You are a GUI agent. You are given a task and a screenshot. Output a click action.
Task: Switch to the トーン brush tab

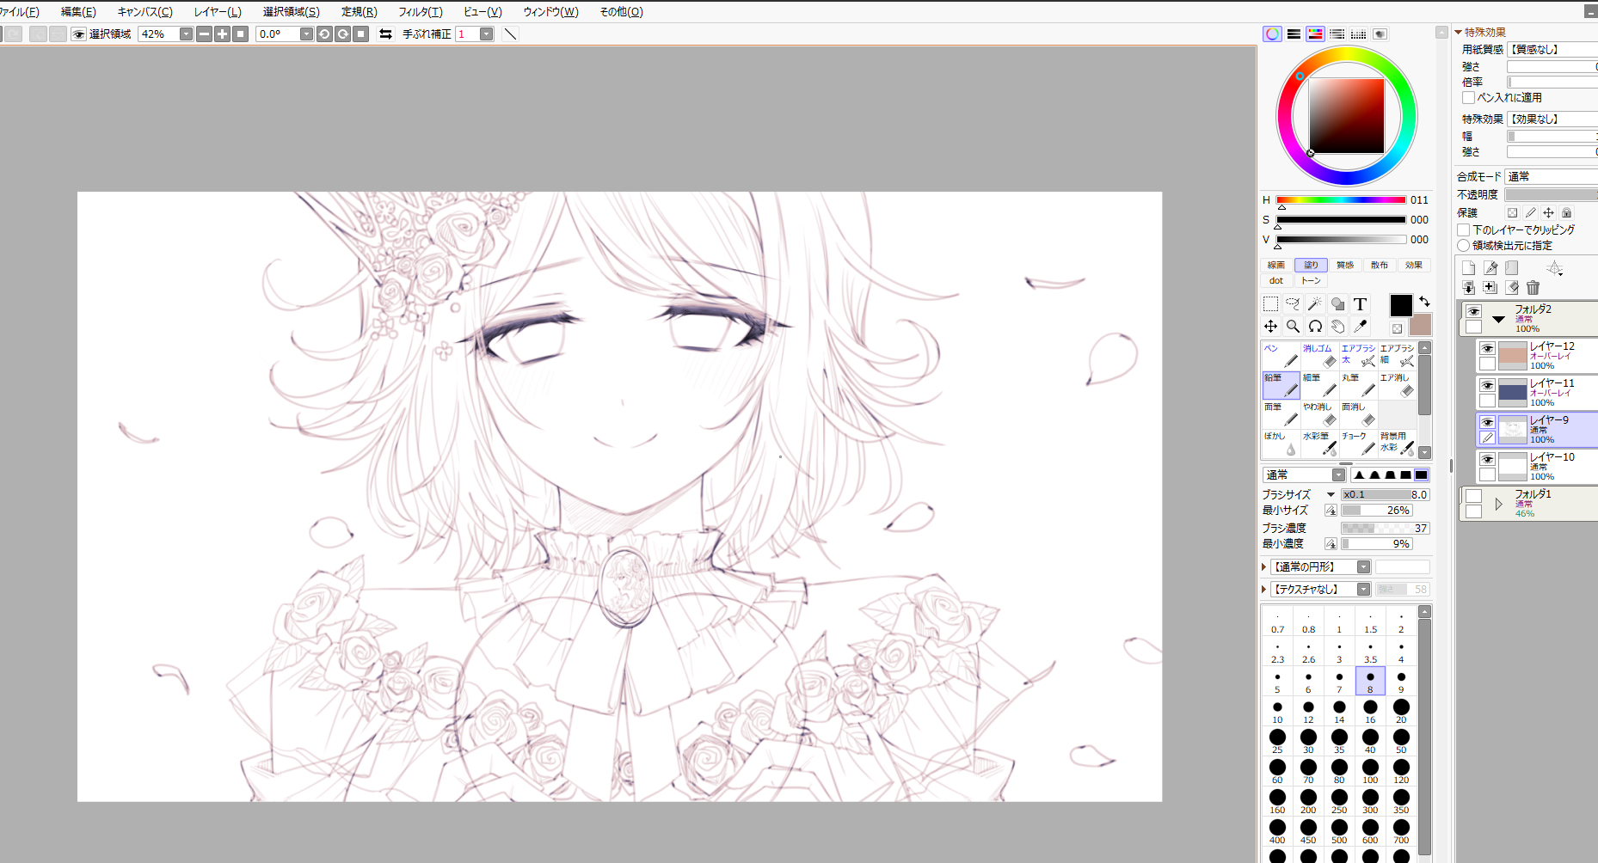point(1311,280)
